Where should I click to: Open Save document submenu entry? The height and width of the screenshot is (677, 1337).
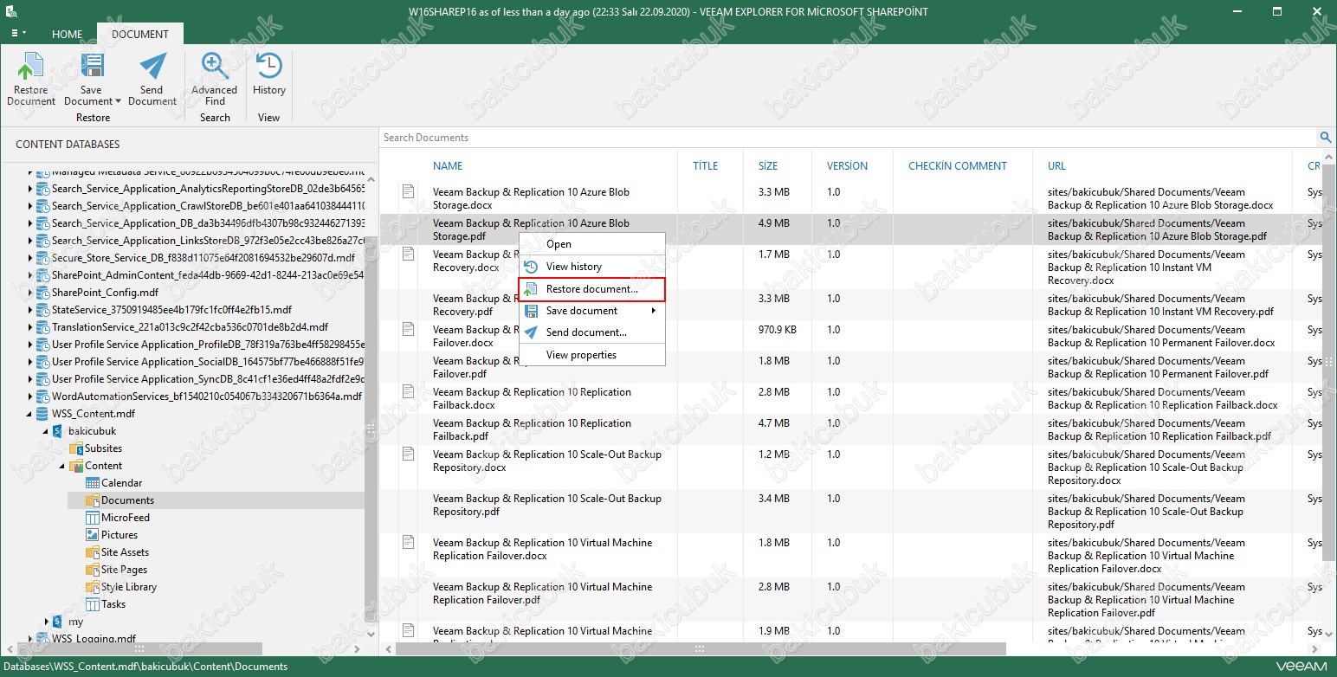click(592, 311)
